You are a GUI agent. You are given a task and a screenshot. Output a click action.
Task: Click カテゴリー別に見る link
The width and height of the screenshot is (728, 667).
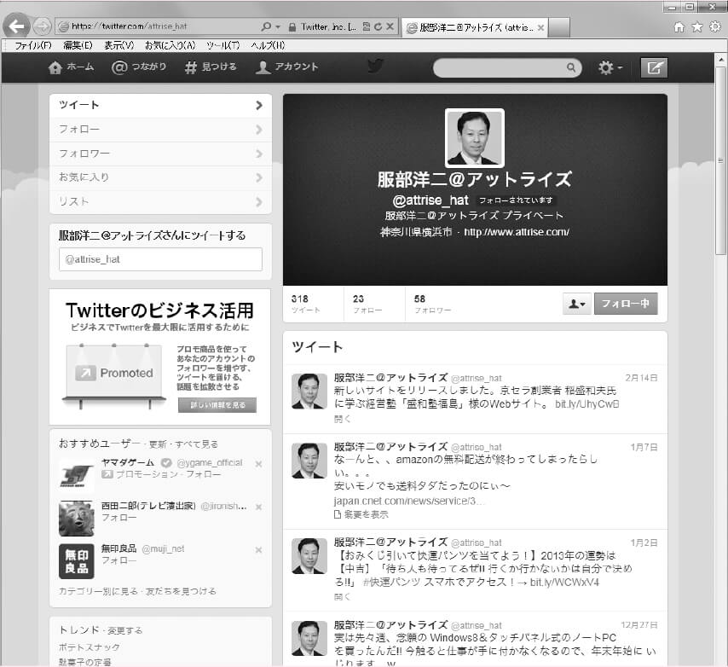tap(98, 591)
